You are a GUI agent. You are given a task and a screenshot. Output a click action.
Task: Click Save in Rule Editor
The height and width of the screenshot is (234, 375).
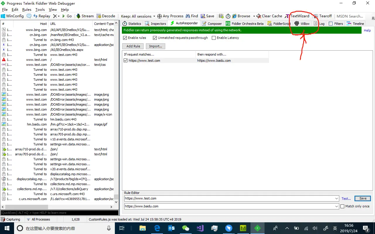pyautogui.click(x=363, y=198)
